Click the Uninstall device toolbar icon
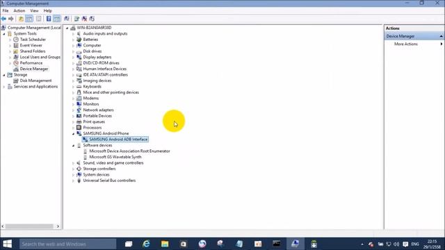The height and width of the screenshot is (250, 445). (84, 19)
